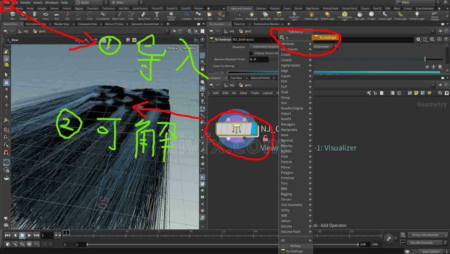Open the Layout menu in network editor
This screenshot has height=254, width=450.
coord(267,93)
